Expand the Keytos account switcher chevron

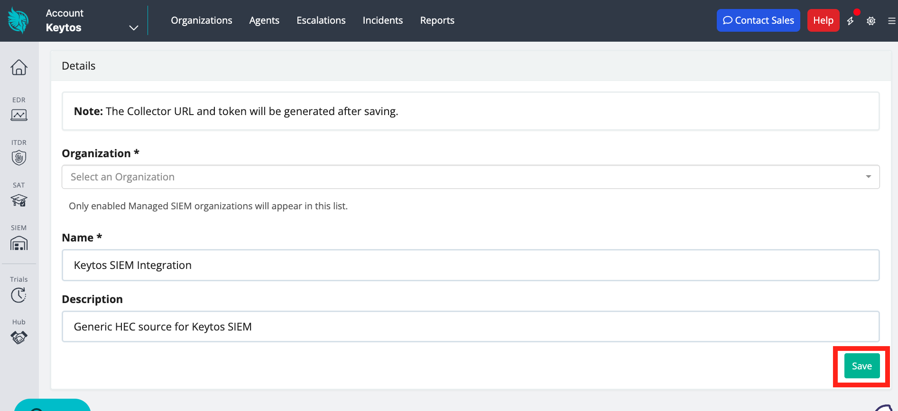pyautogui.click(x=134, y=28)
